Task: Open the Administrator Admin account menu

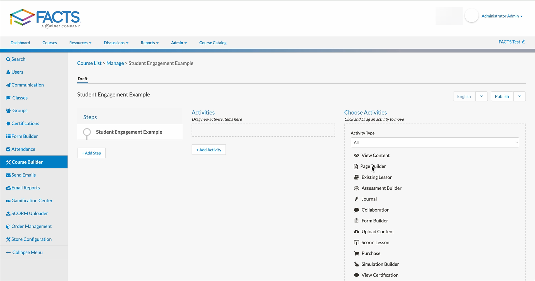Action: [x=502, y=16]
